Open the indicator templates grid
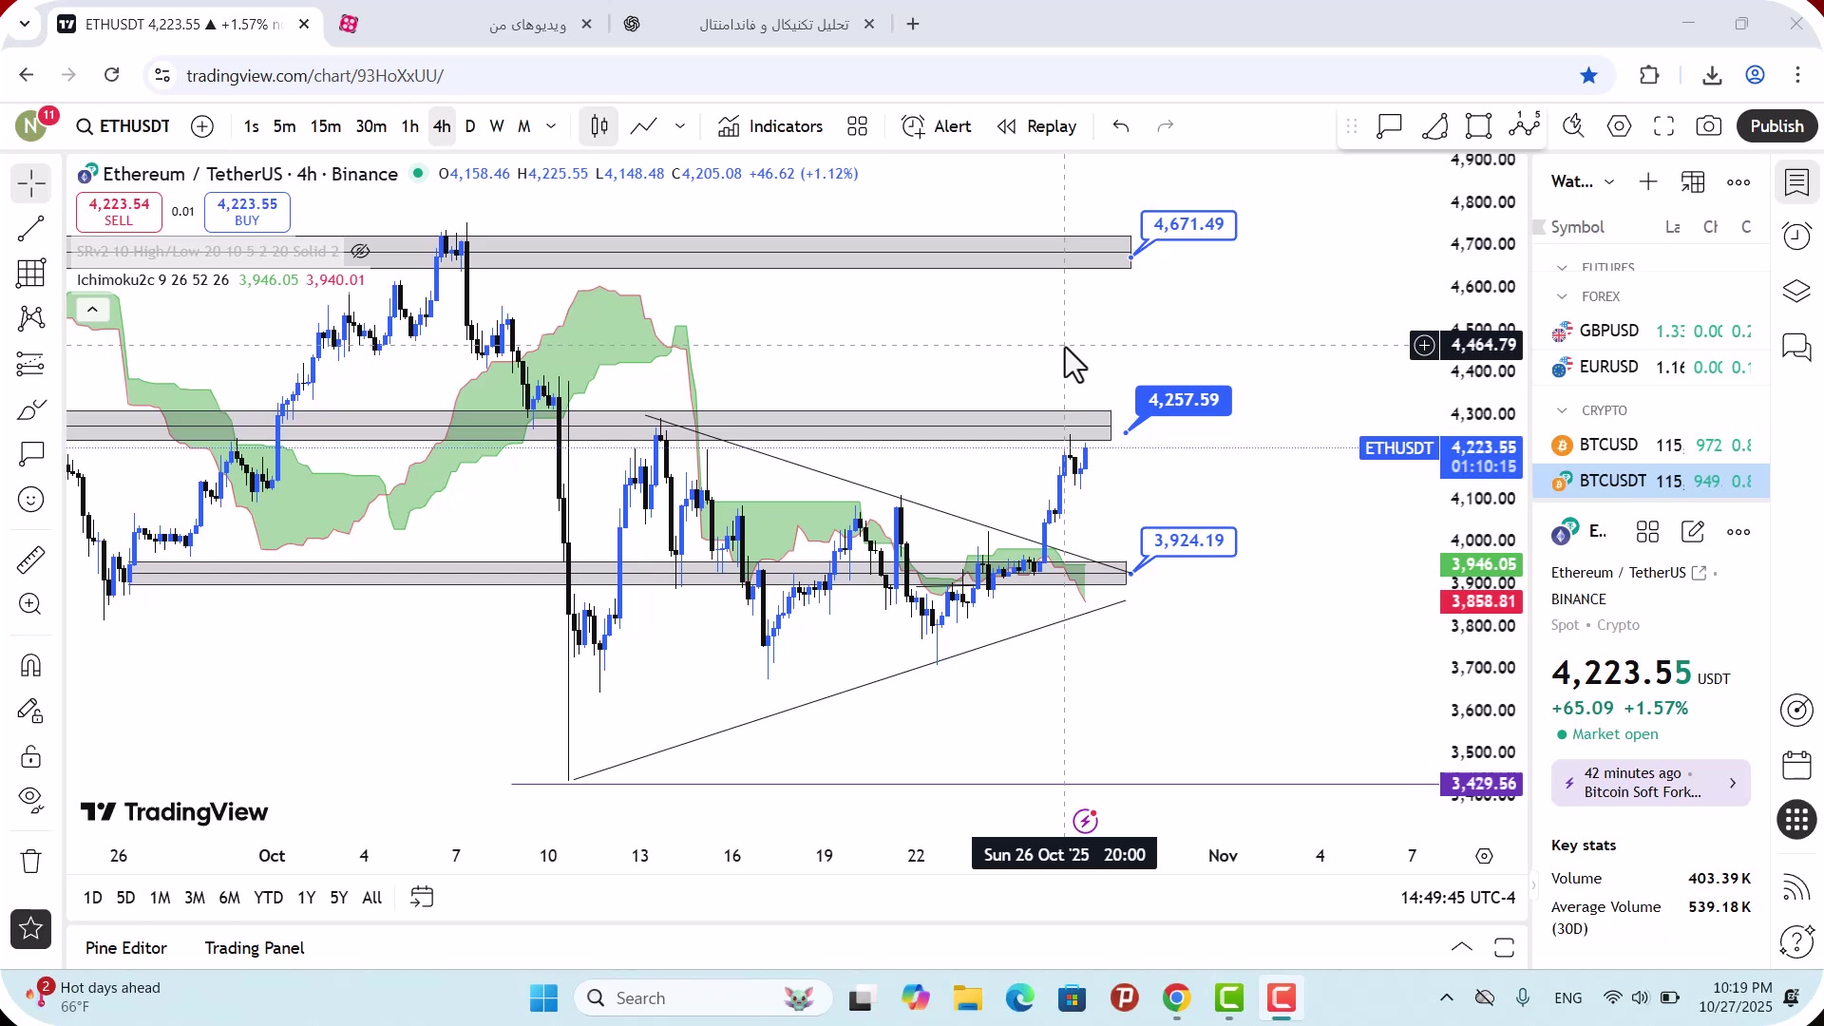1824x1026 pixels. pyautogui.click(x=857, y=126)
